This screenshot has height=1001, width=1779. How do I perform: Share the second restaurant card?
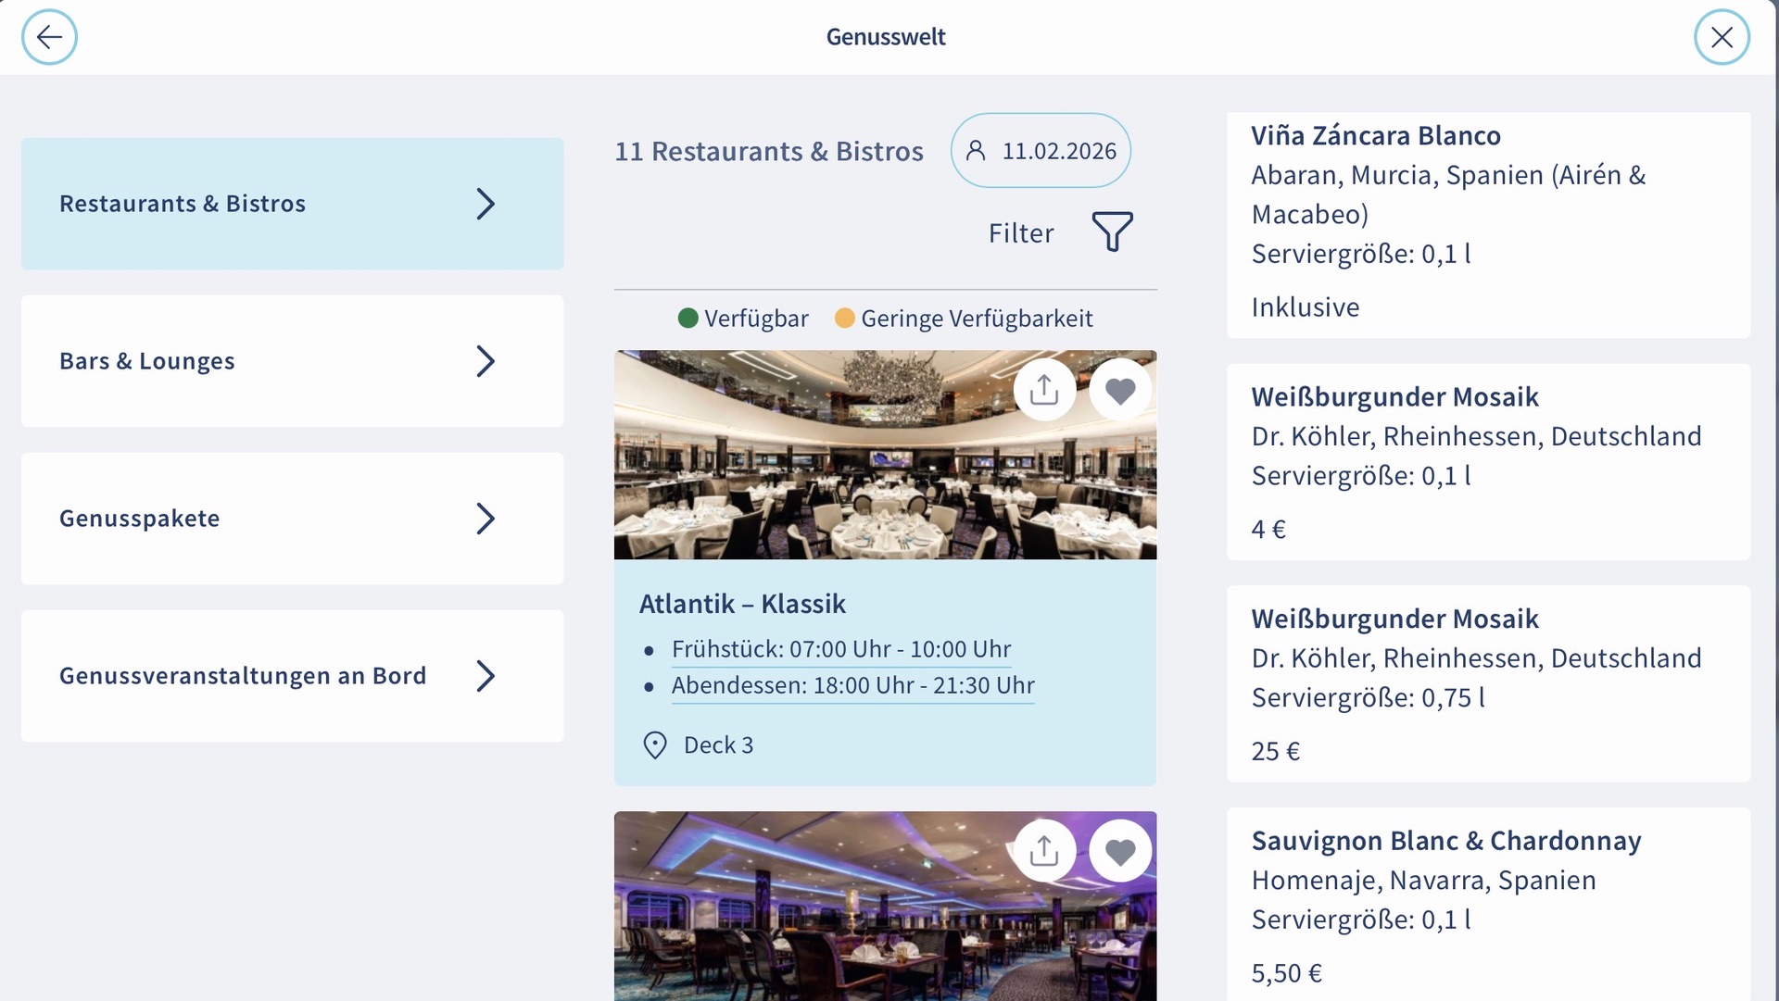click(x=1044, y=850)
